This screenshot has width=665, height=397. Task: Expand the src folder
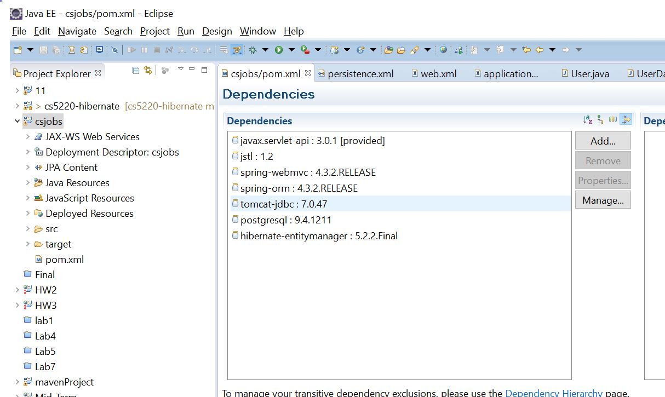[27, 229]
